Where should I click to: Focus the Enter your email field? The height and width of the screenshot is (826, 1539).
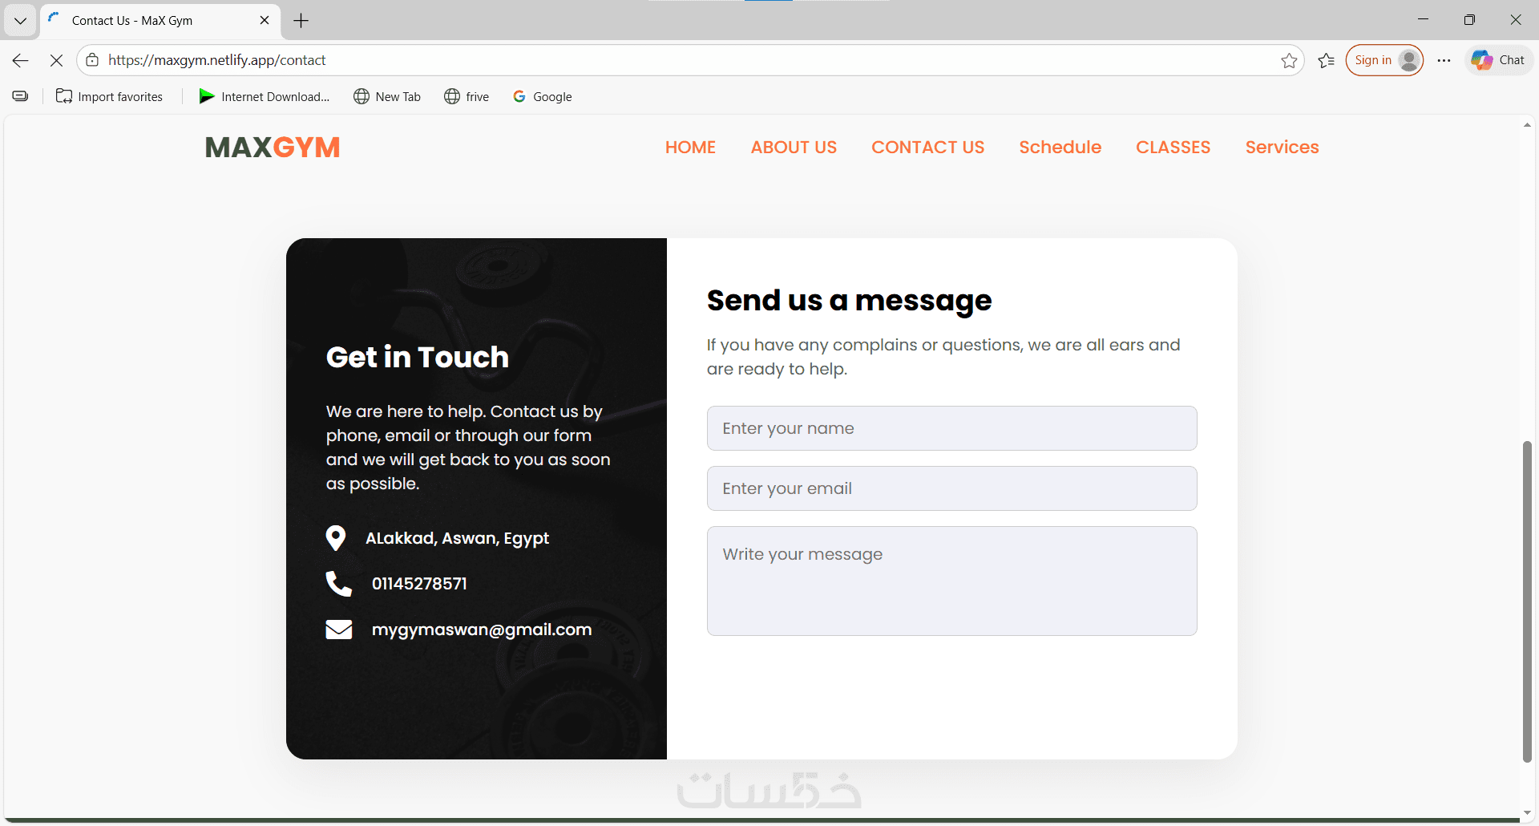point(951,488)
